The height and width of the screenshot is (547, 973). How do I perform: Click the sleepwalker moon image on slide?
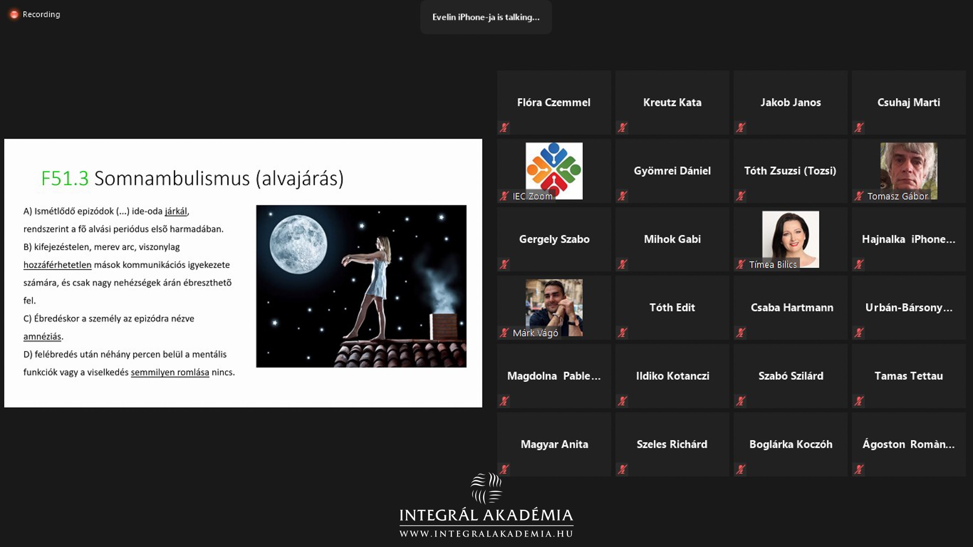361,286
